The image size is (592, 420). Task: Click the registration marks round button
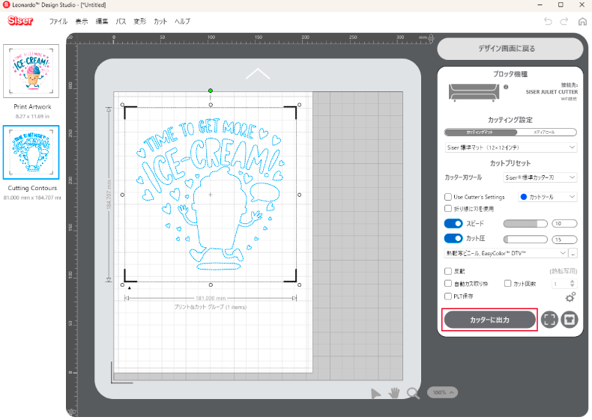[x=549, y=320]
